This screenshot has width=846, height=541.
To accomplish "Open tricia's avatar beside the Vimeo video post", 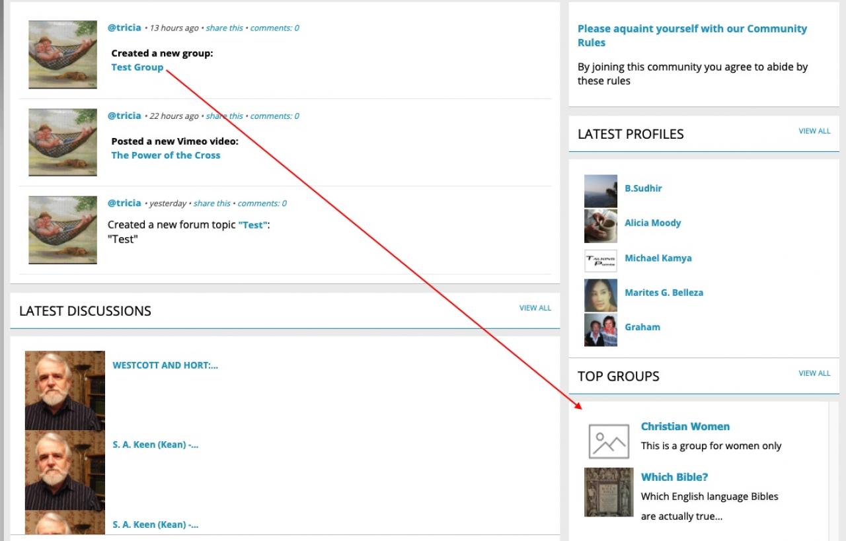I will [x=63, y=142].
